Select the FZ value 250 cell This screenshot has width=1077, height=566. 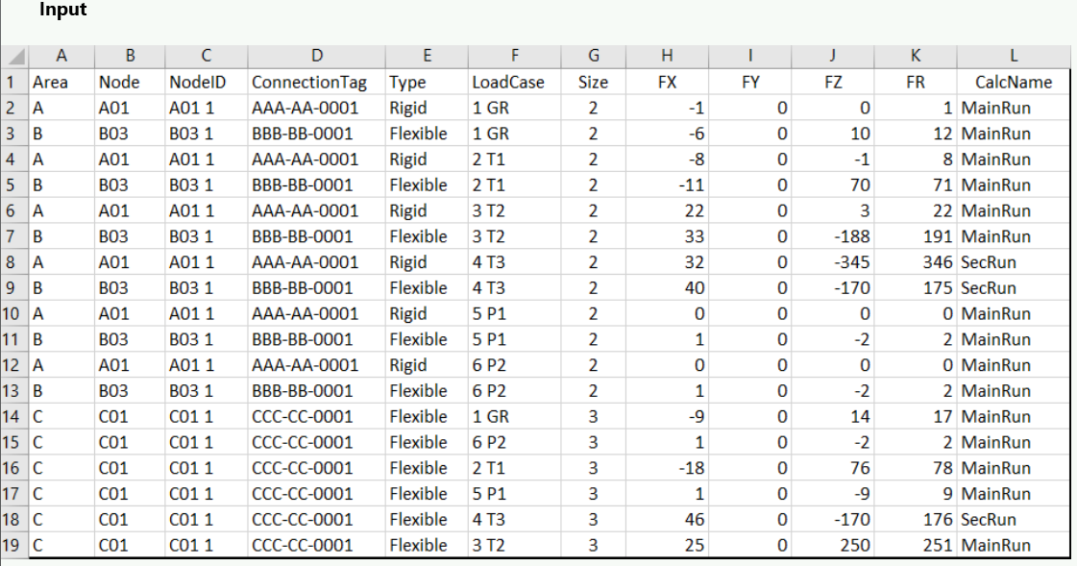pyautogui.click(x=832, y=546)
